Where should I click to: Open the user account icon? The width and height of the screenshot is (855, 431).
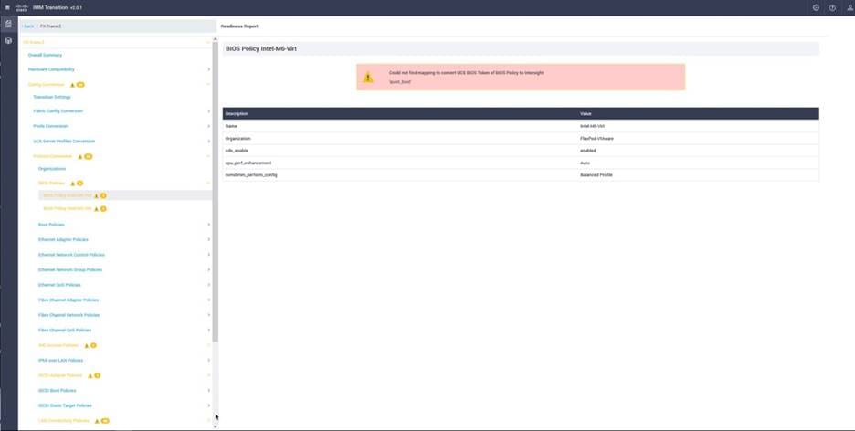click(850, 7)
